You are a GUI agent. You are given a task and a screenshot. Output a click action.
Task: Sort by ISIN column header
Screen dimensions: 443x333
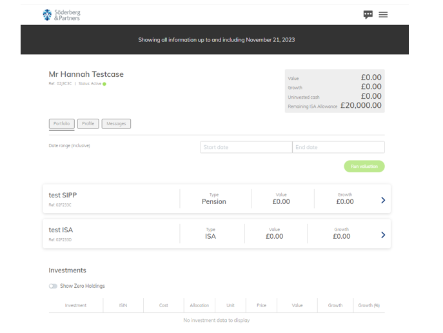pos(123,305)
